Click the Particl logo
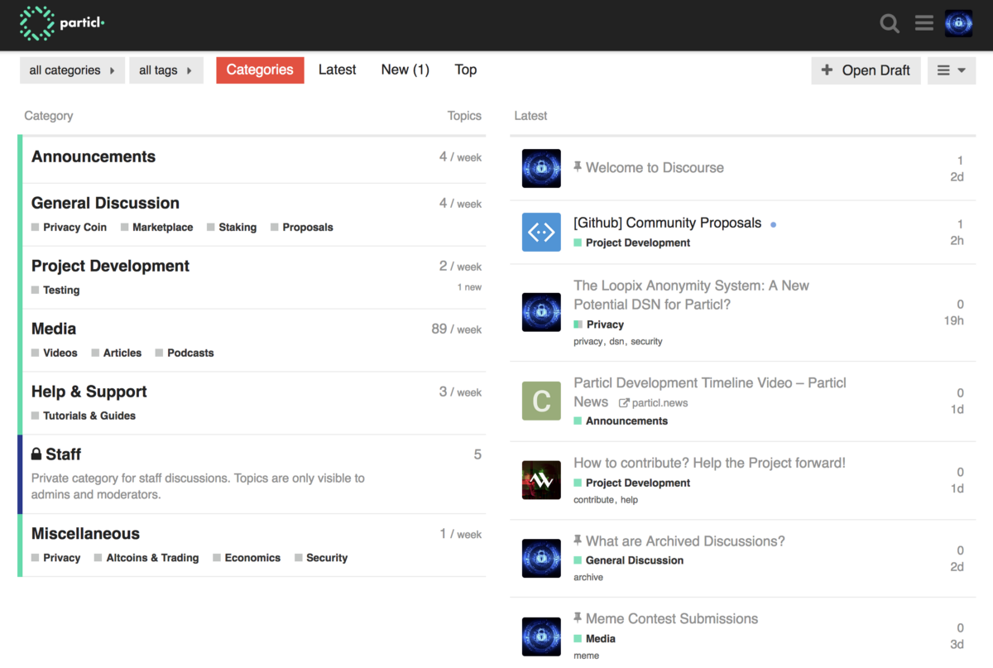Screen dimensions: 993x668 pos(62,23)
